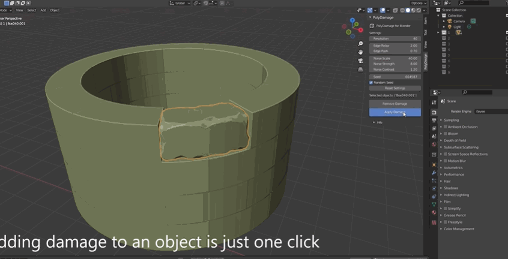Enable Ambient Occlusion checkbox
Viewport: 508px width, 259px height.
point(446,127)
